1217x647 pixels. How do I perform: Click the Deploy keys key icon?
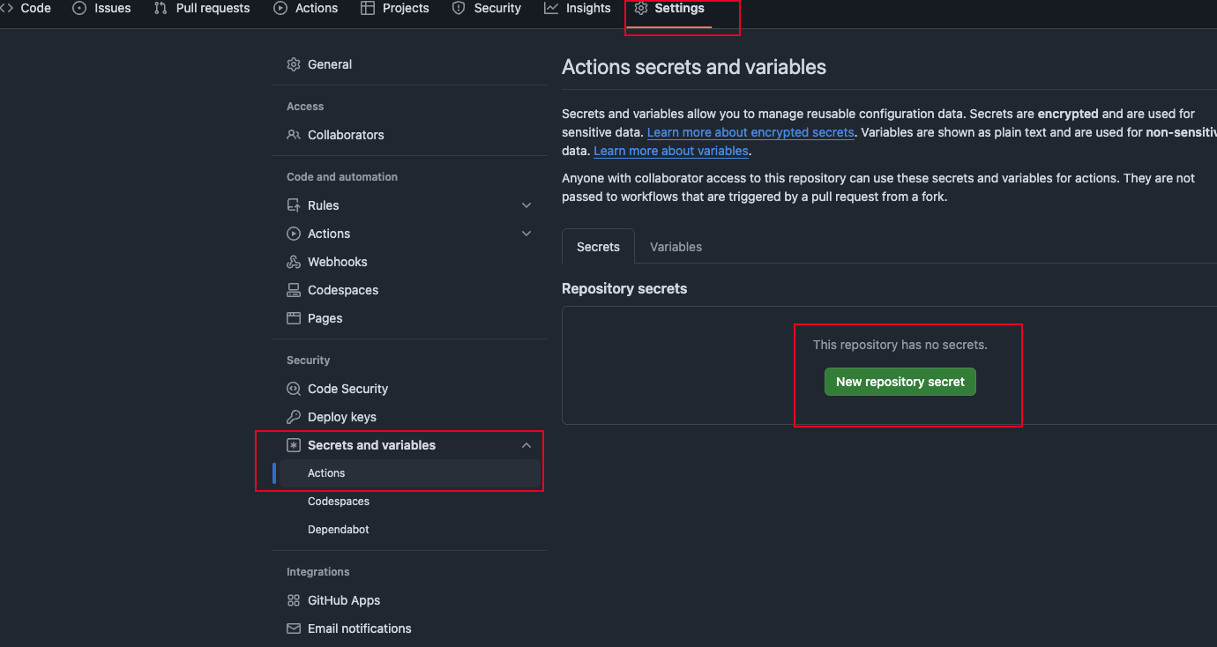[x=294, y=417]
